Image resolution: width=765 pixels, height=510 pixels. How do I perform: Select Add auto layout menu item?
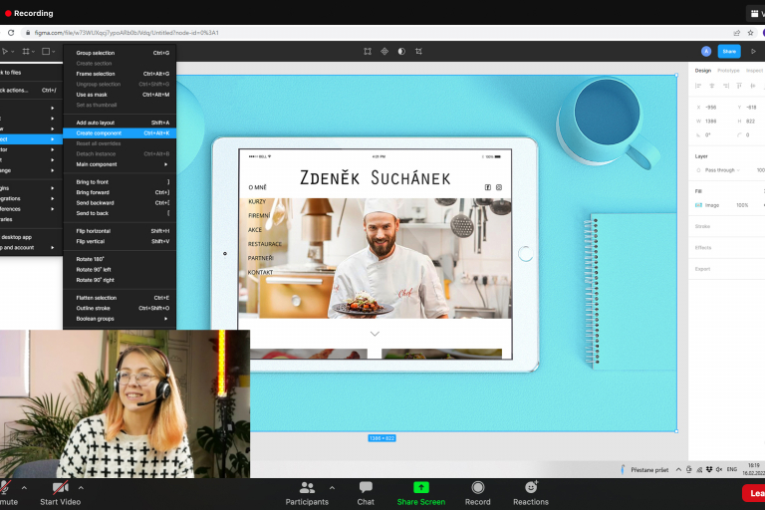[96, 123]
